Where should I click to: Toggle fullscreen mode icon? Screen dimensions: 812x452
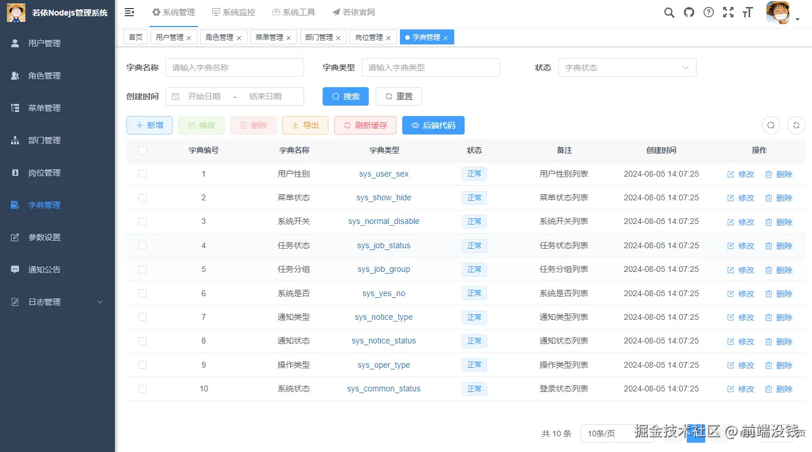728,13
